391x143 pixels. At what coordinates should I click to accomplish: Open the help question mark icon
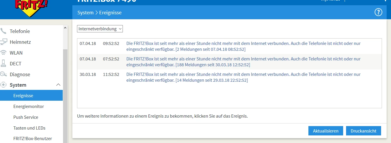tap(378, 12)
